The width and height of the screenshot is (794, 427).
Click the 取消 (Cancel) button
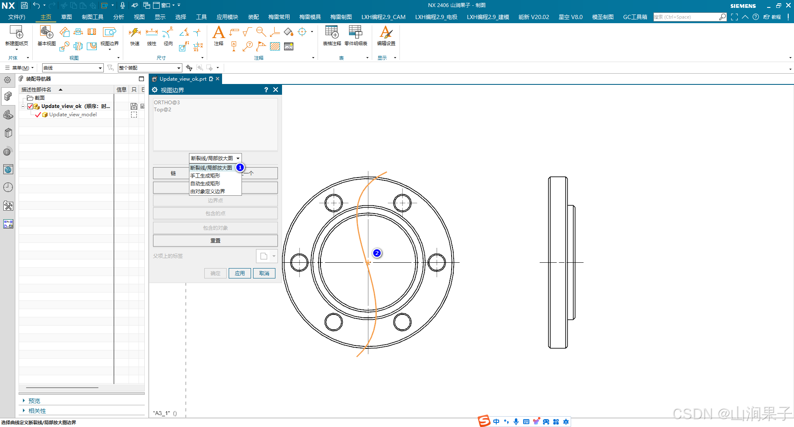point(264,273)
